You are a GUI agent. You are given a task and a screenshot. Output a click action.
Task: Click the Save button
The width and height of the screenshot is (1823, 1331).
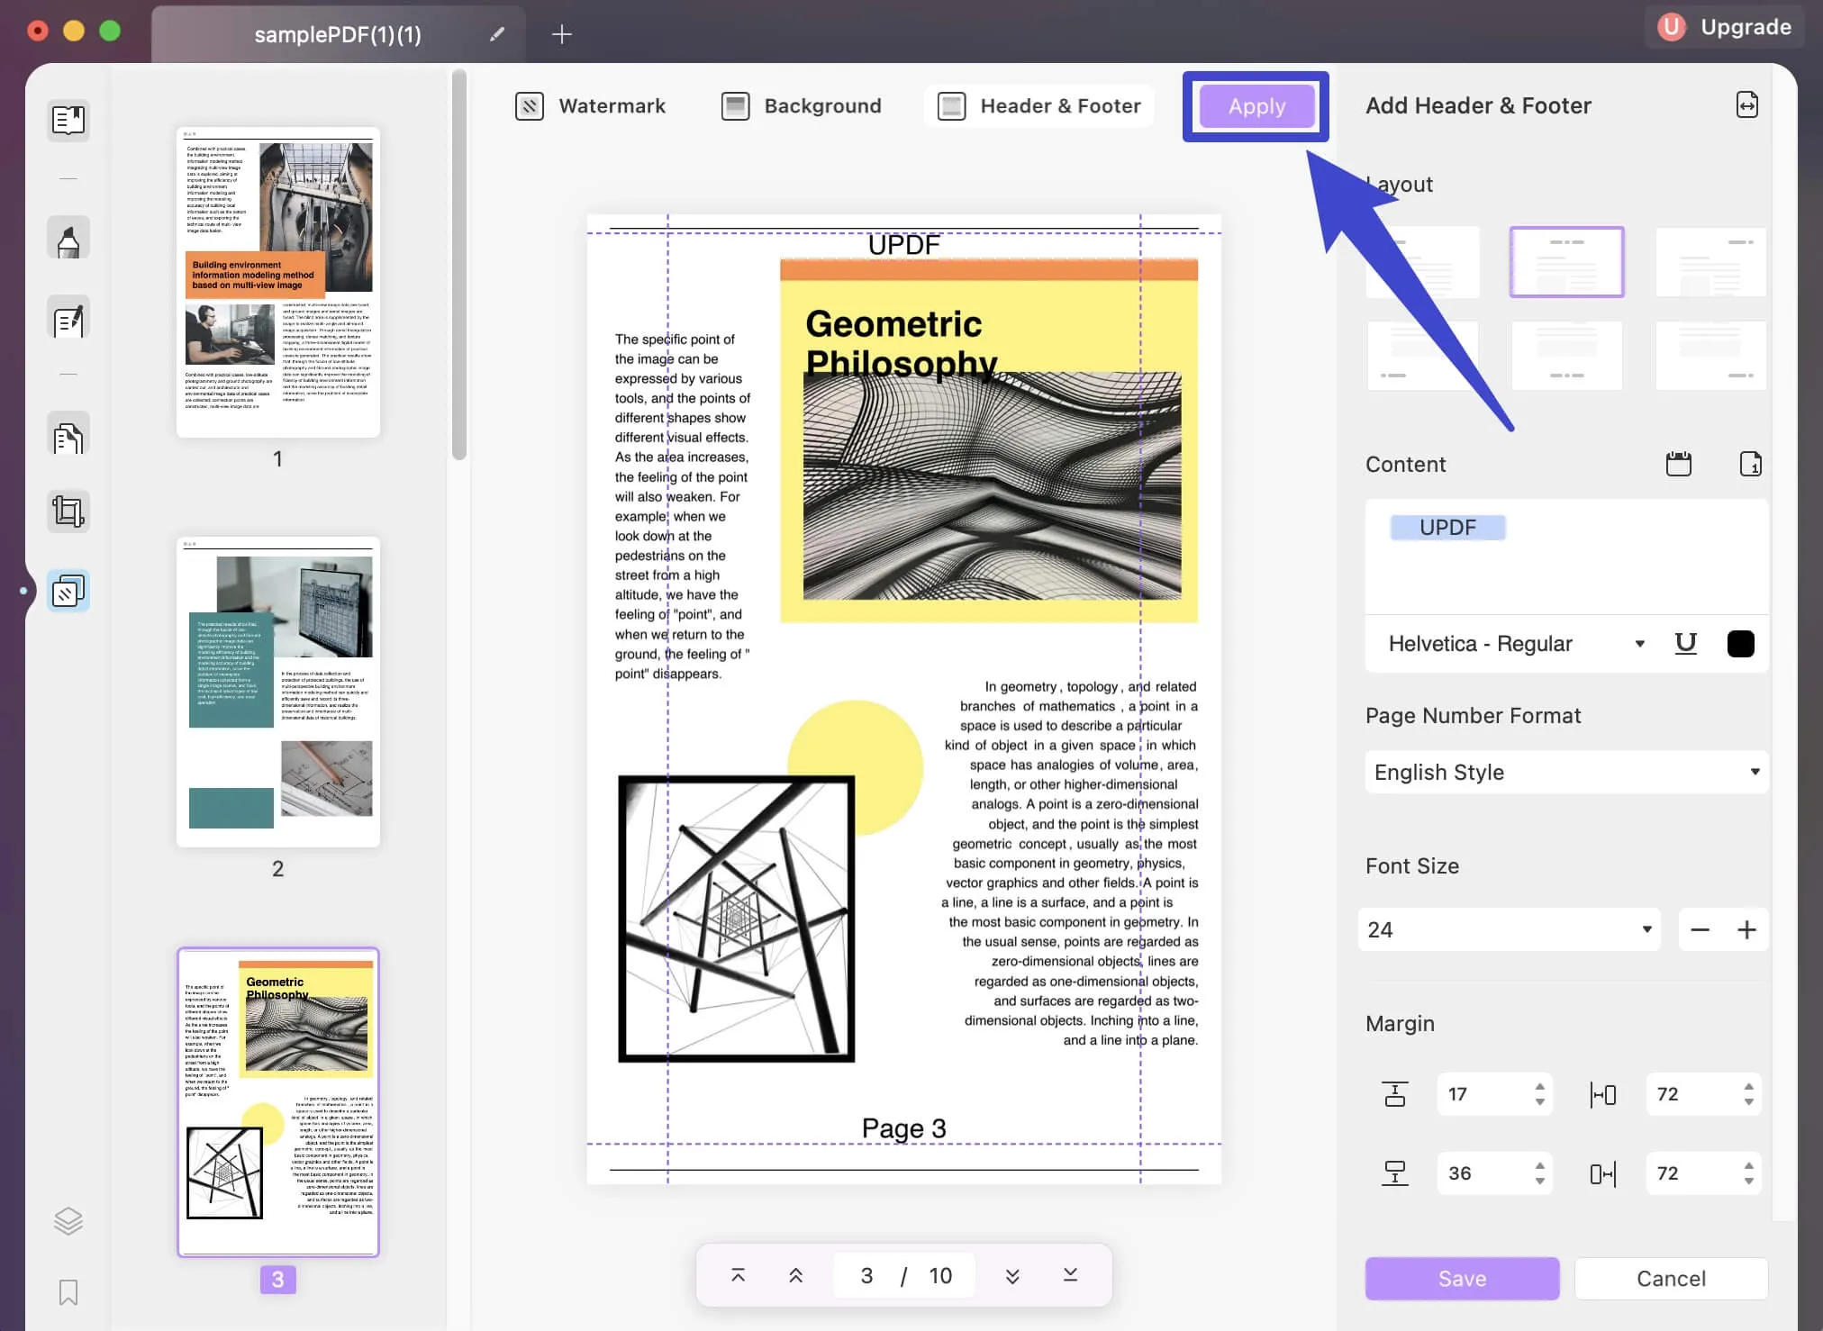tap(1462, 1278)
